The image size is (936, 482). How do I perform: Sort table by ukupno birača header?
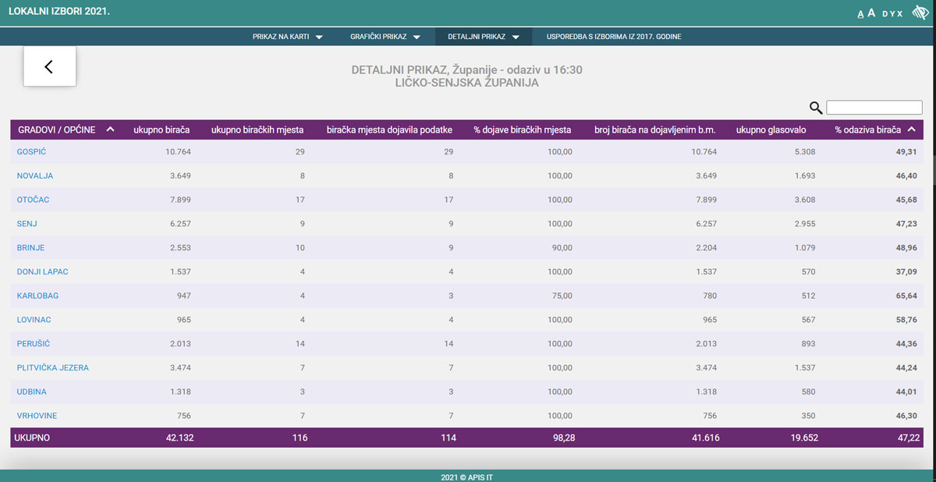coord(161,130)
